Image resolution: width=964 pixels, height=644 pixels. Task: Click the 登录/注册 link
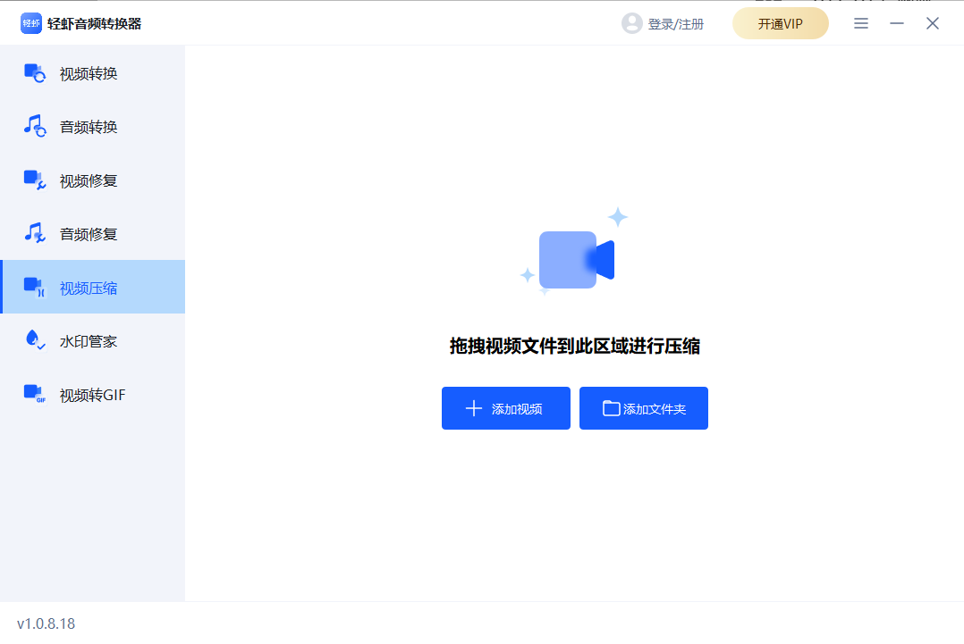tap(673, 23)
